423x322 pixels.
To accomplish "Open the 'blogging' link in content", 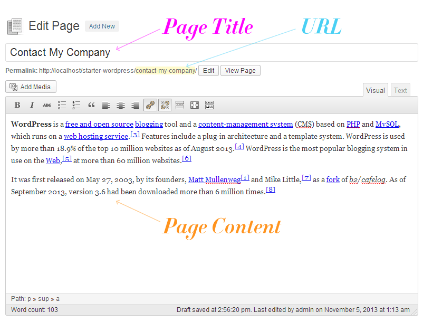I will (x=149, y=124).
